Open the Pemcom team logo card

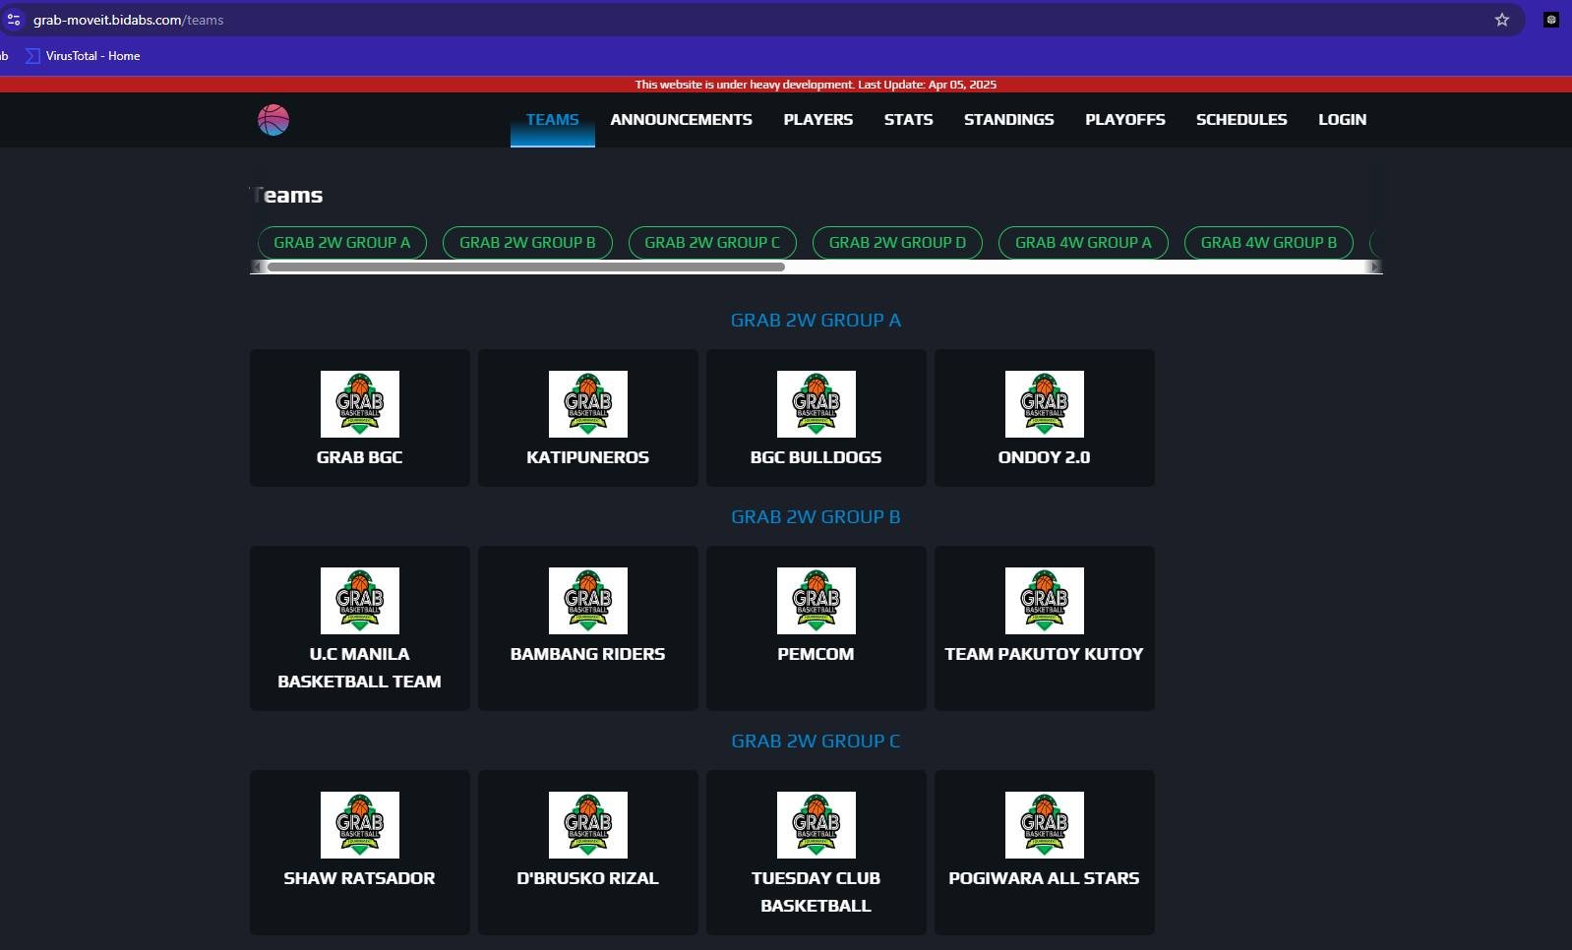tap(816, 601)
